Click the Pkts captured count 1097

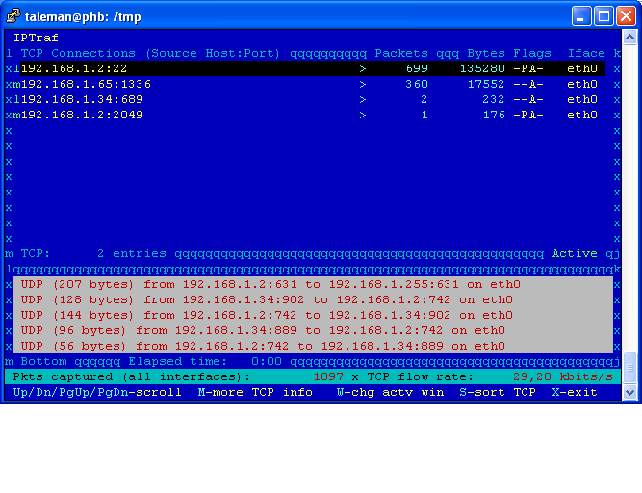(329, 377)
